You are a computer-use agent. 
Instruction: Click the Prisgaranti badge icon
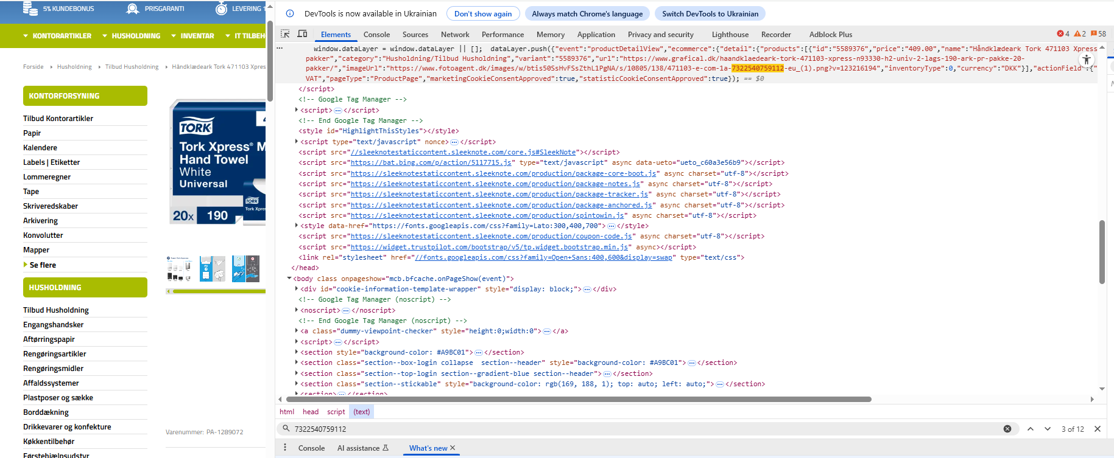point(132,9)
